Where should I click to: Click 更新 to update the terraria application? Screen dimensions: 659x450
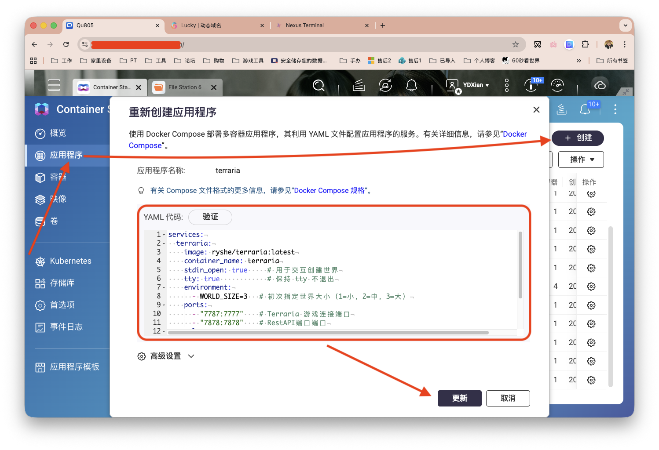coord(459,398)
